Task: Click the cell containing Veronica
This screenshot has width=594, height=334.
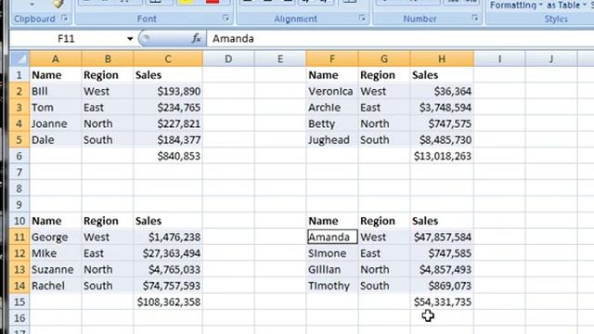Action: click(x=332, y=91)
